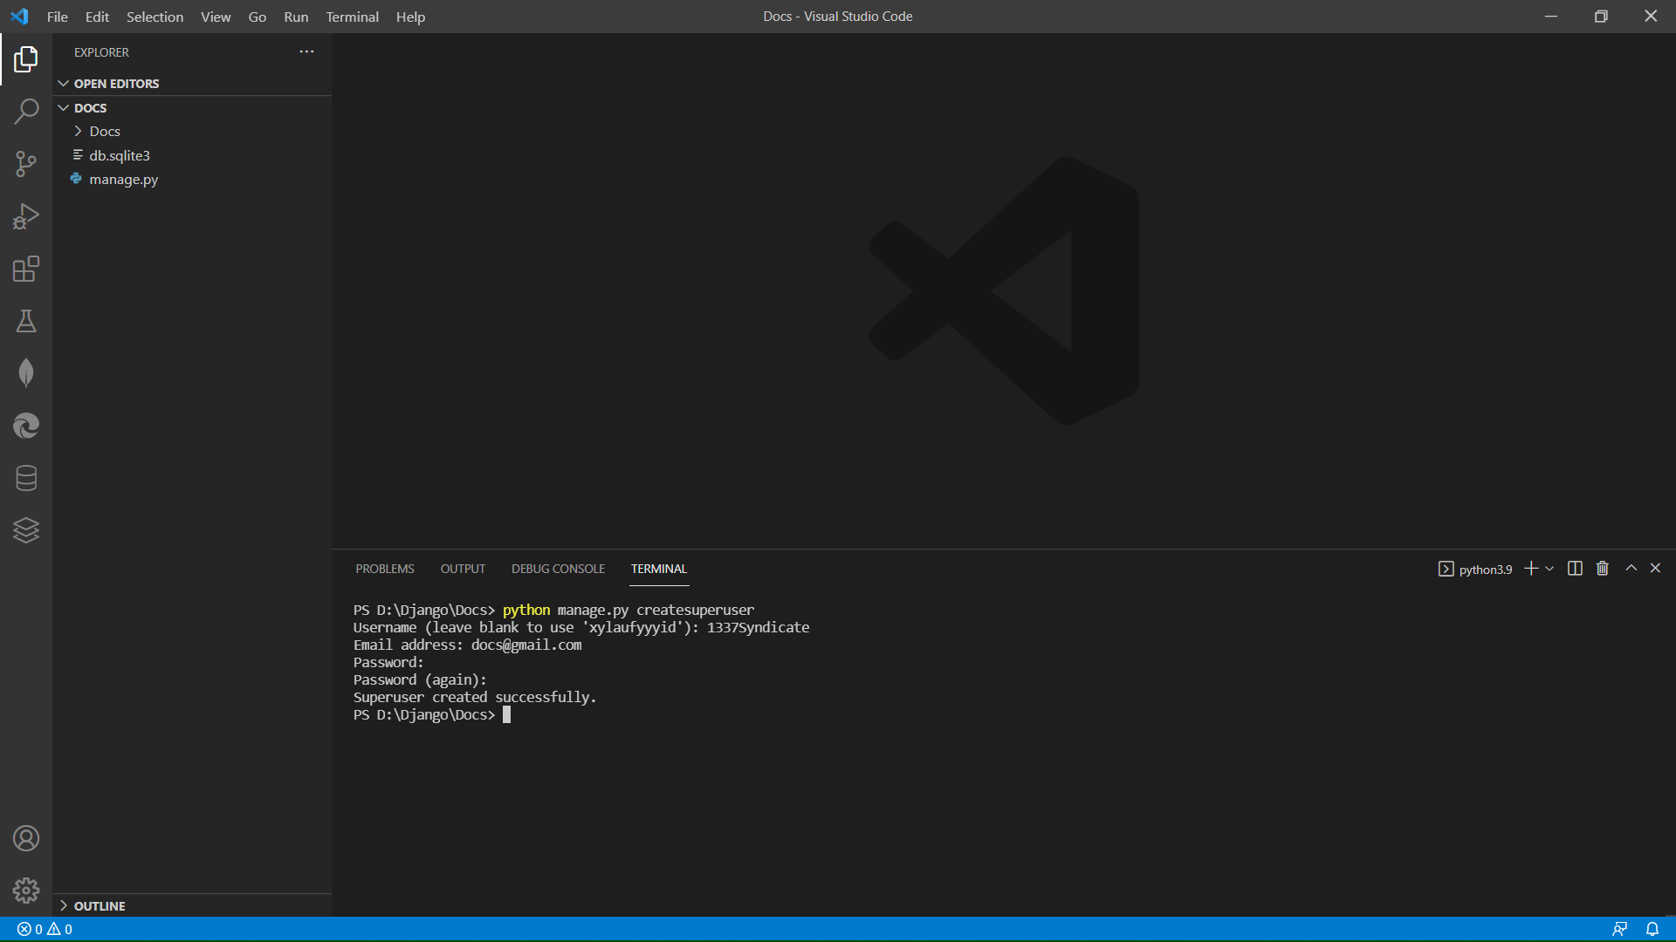Split the terminal panel
The width and height of the screenshot is (1676, 942).
tap(1575, 569)
